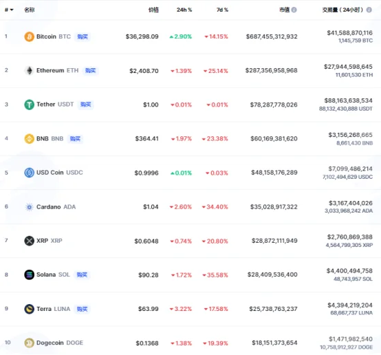Open the 24h volume info tooltip icon
This screenshot has height=355, width=381.
click(x=369, y=10)
